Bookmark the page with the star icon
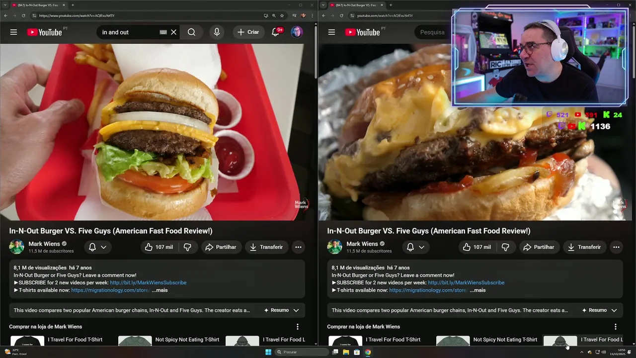636x358 pixels. (x=282, y=15)
